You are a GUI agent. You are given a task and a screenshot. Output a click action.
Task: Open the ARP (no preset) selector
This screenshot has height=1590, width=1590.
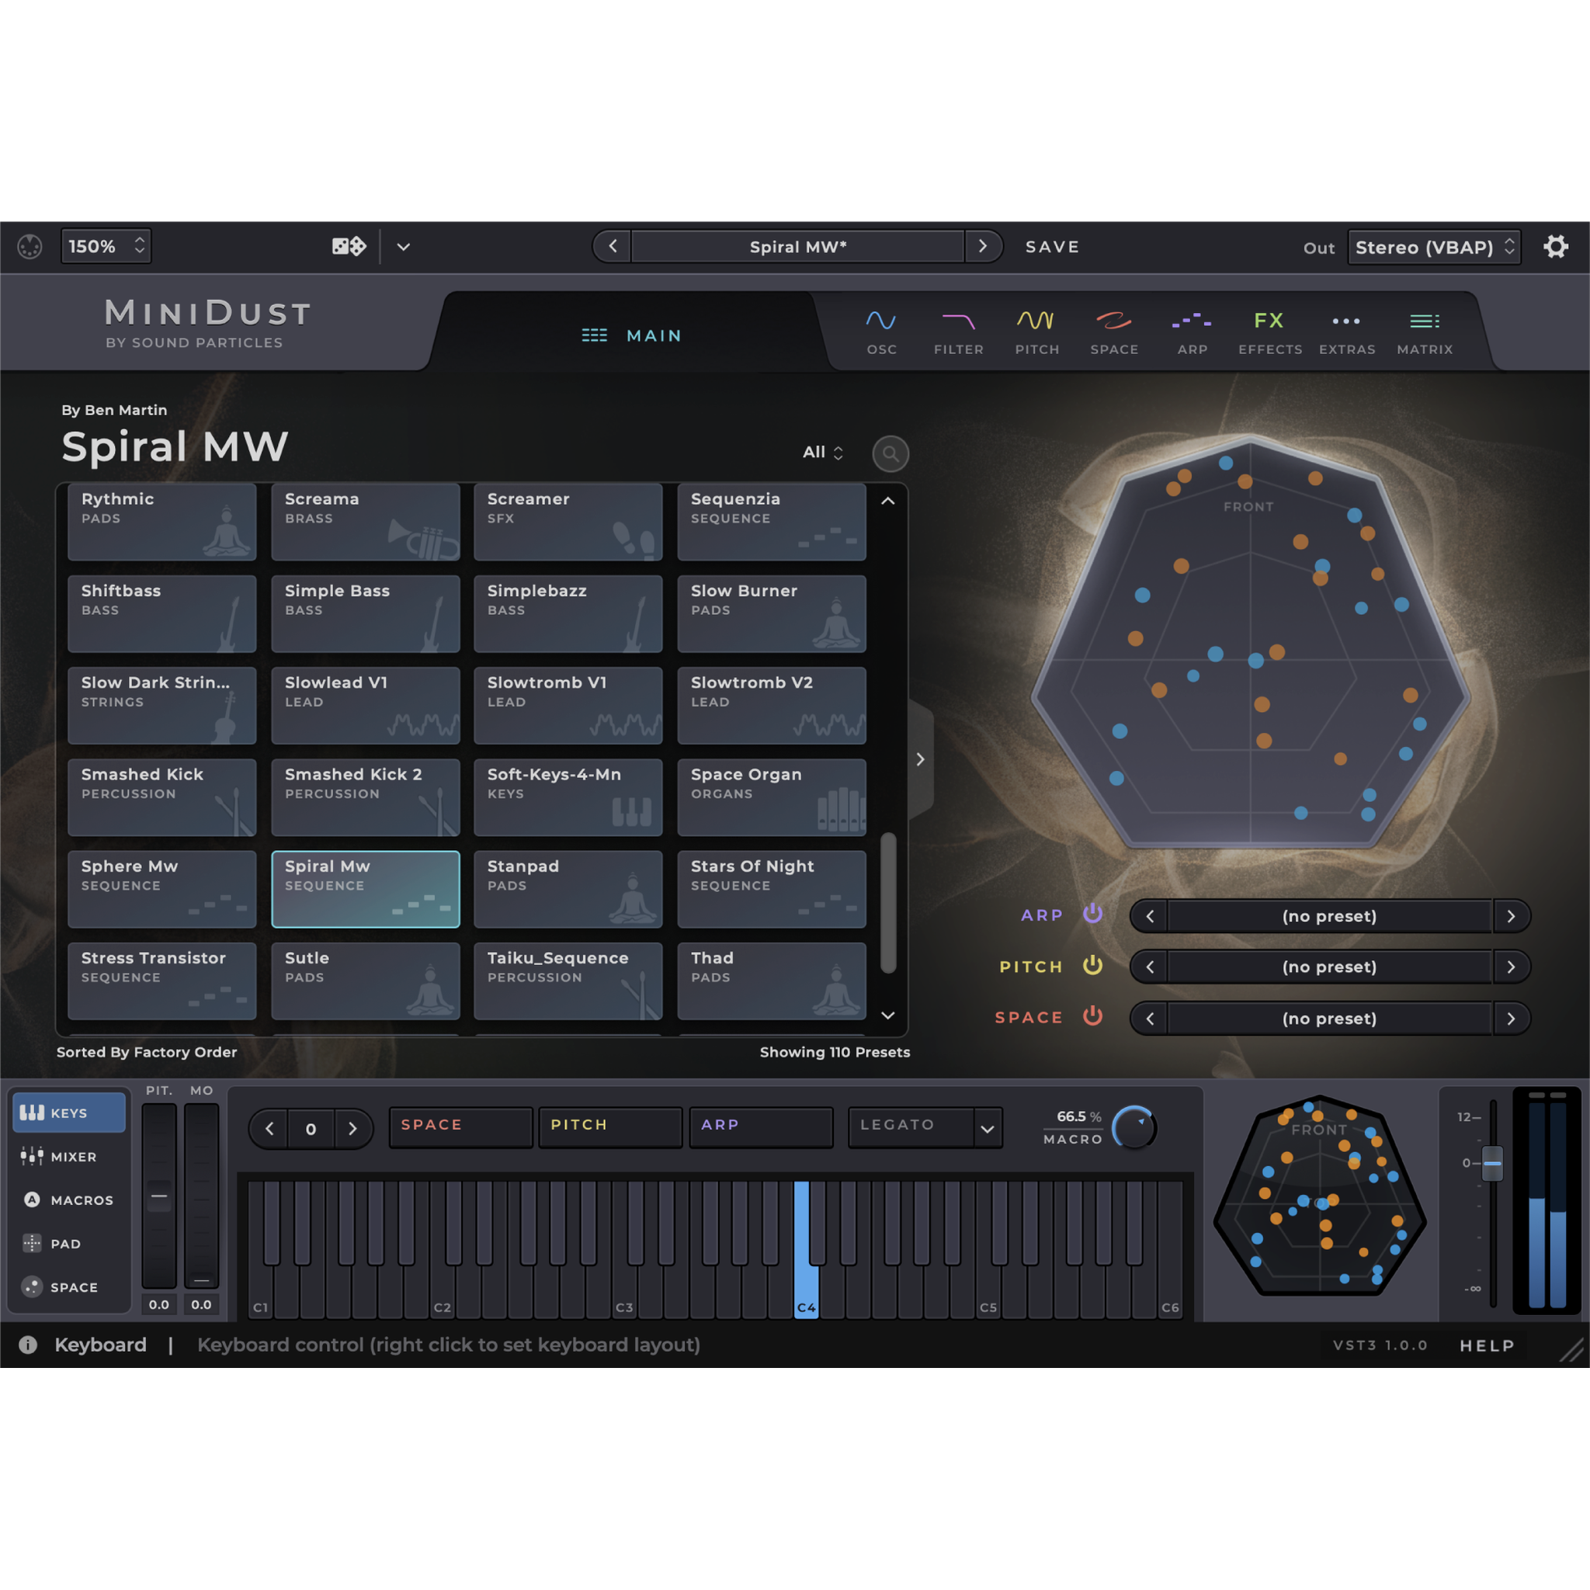pyautogui.click(x=1329, y=916)
